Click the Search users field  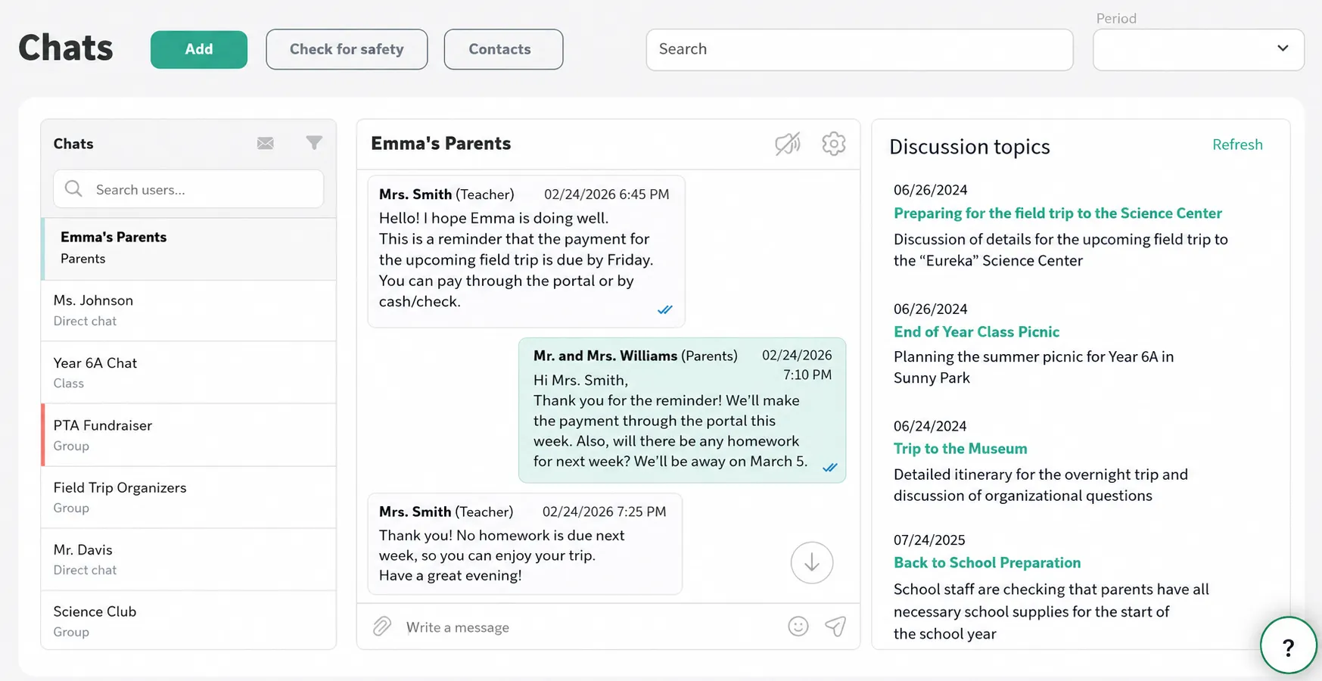tap(188, 189)
